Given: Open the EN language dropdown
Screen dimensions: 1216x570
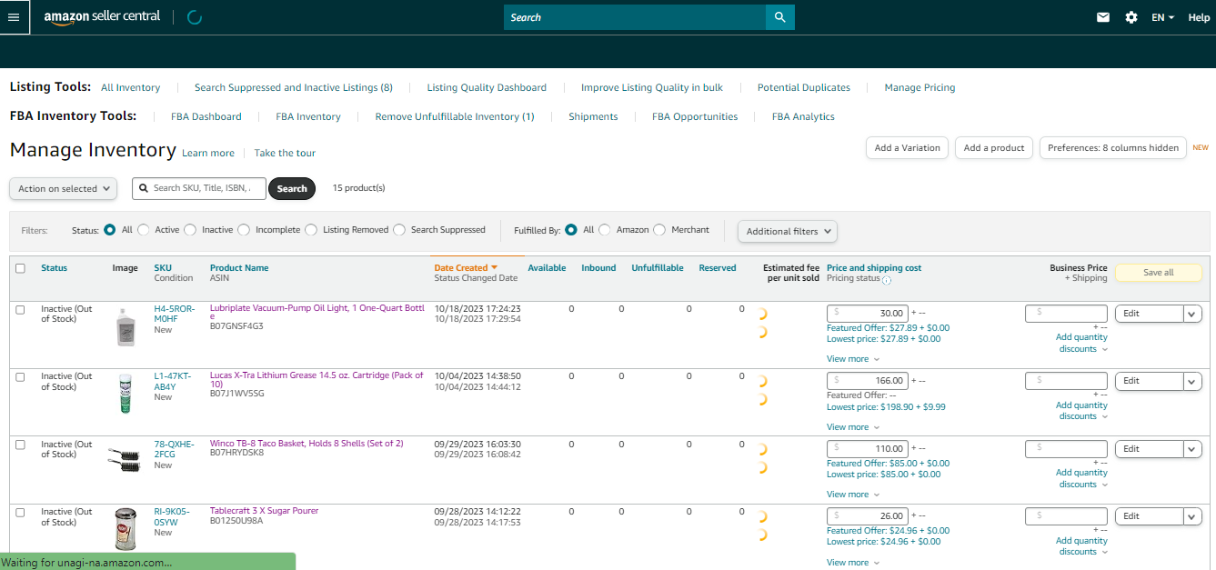Looking at the screenshot, I should pyautogui.click(x=1162, y=17).
